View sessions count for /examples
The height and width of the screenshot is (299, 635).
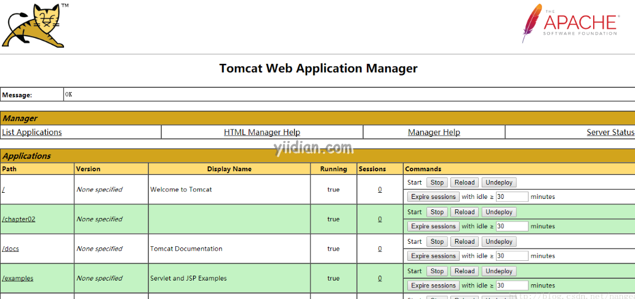[380, 278]
